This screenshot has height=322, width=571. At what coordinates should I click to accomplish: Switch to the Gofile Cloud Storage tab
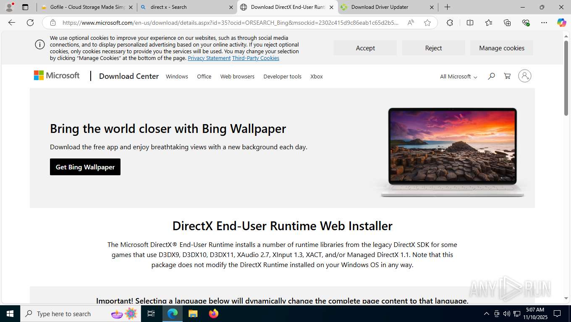point(87,7)
